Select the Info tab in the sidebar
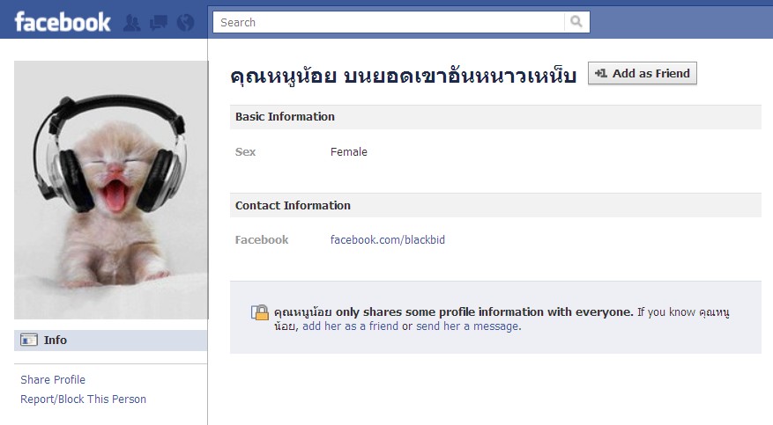 pyautogui.click(x=110, y=340)
